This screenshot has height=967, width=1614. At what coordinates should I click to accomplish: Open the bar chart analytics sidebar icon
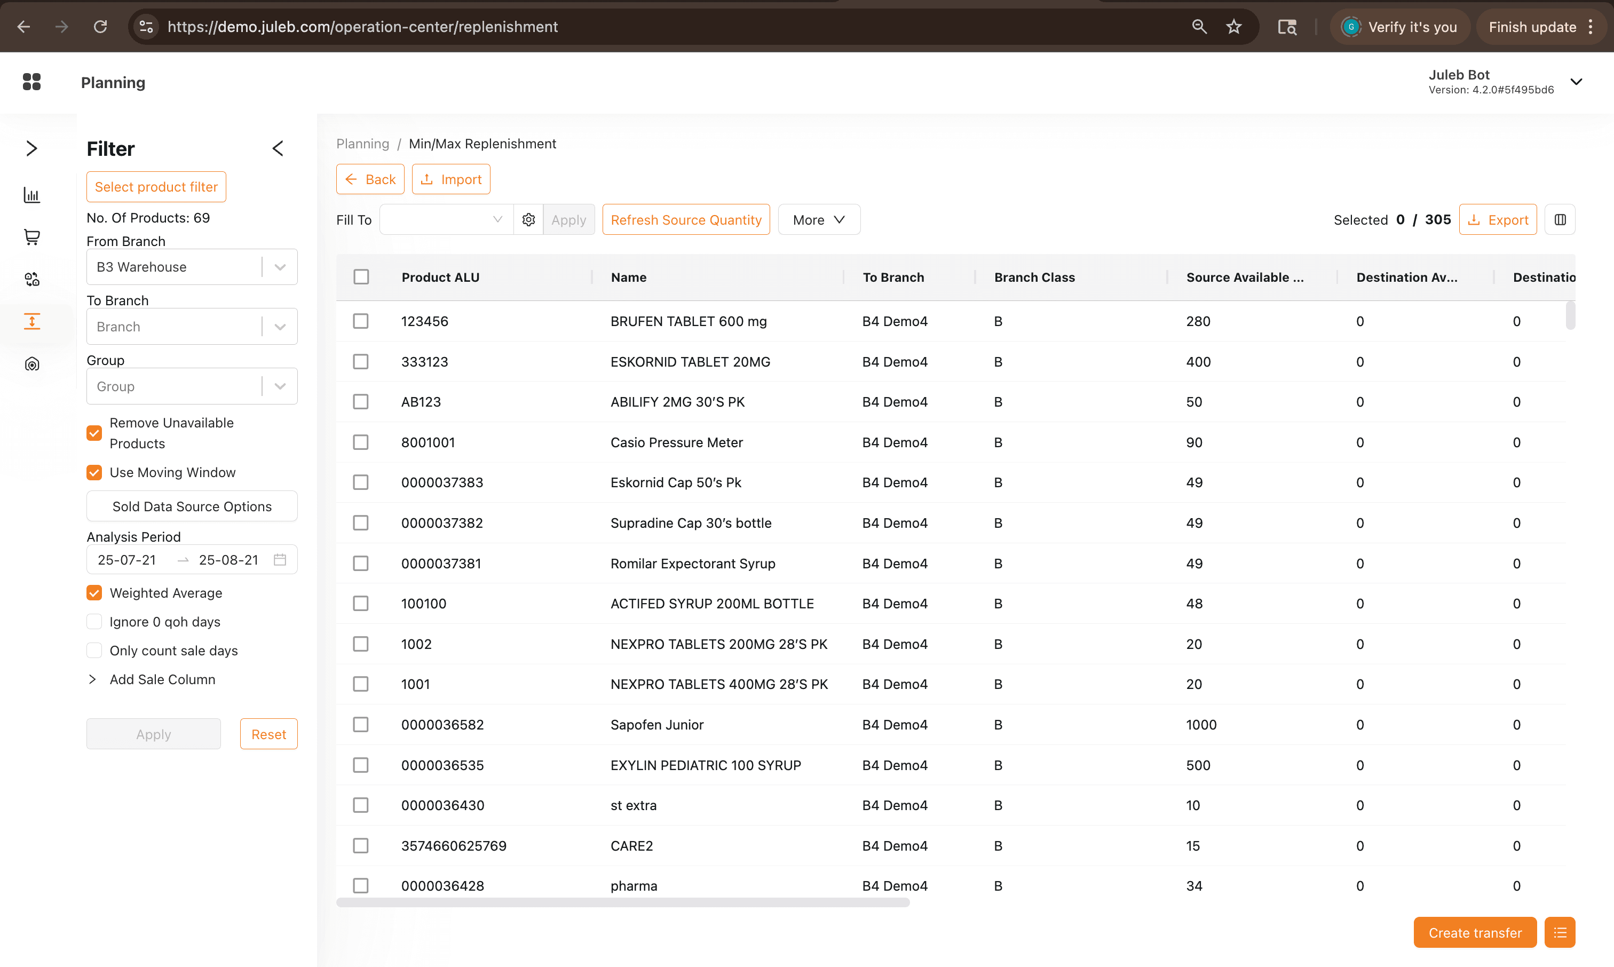pos(31,195)
